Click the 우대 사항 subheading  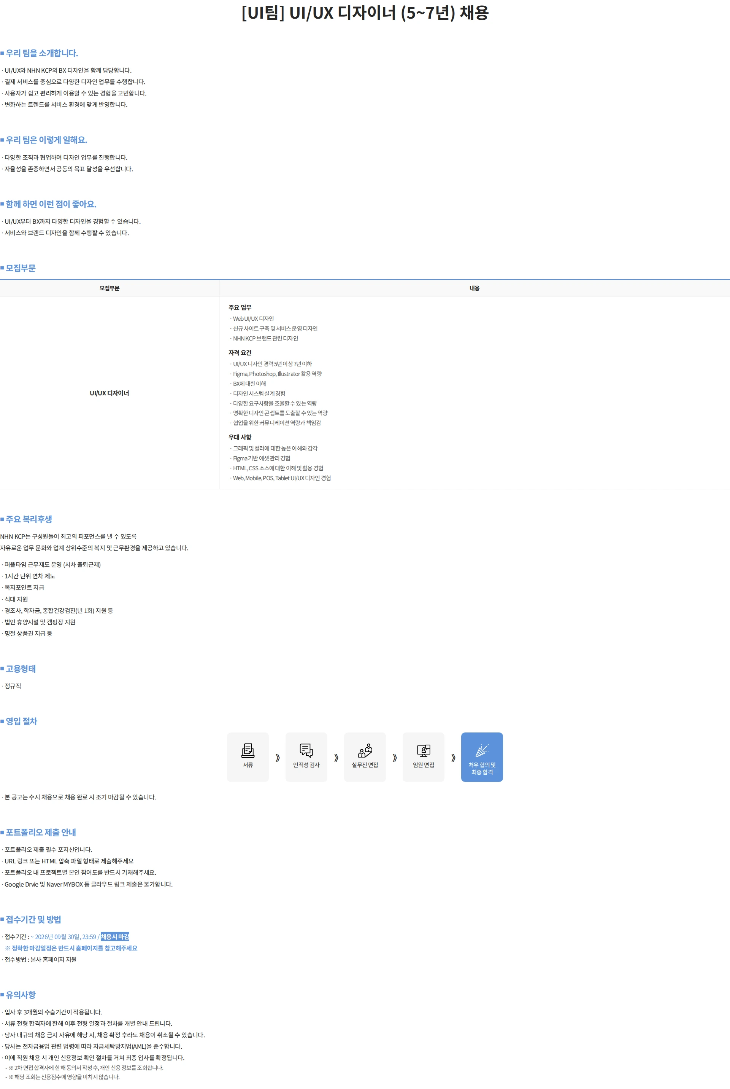pyautogui.click(x=240, y=437)
